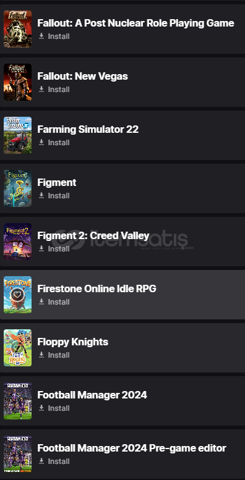Click the download icon under Floppy Knights
Screen dimensions: 245x480
click(41, 355)
